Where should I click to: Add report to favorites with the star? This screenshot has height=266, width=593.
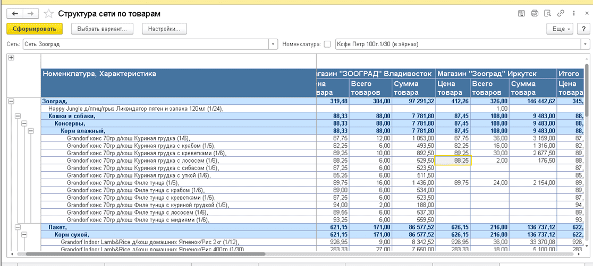coord(48,13)
